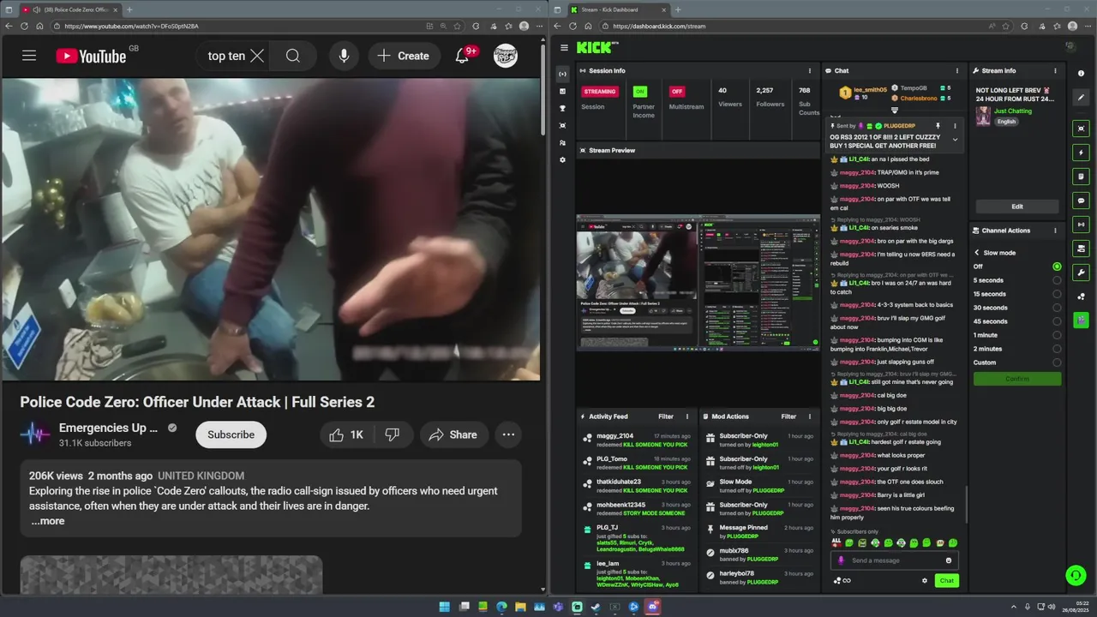Viewport: 1097px width, 617px height.
Task: Open the green support headset chat button
Action: 1075,576
